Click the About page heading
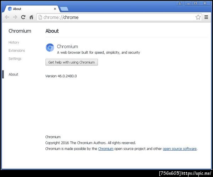Screen dimensions: 213x177 [52, 31]
